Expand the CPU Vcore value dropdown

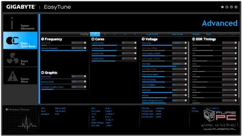point(186,43)
